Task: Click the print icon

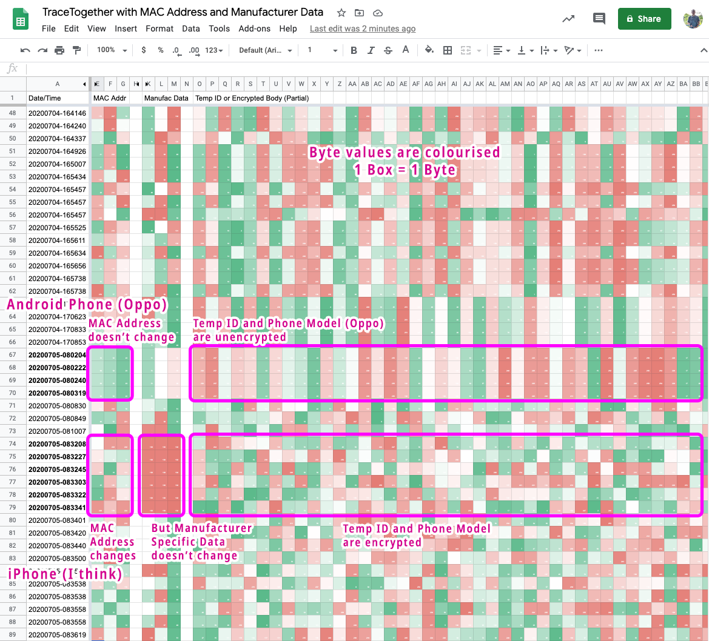Action: 59,50
